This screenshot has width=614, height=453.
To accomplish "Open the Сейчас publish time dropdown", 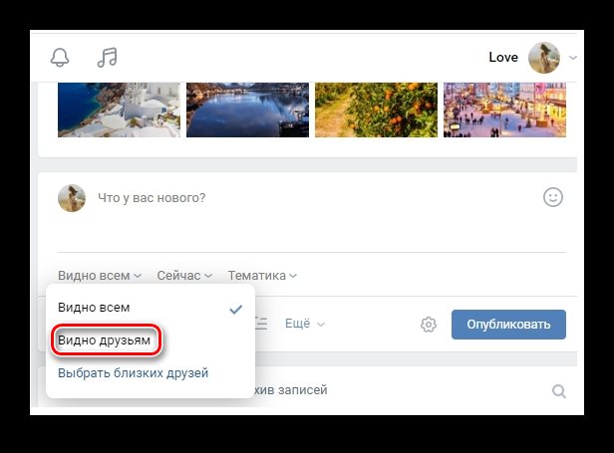I will (184, 276).
